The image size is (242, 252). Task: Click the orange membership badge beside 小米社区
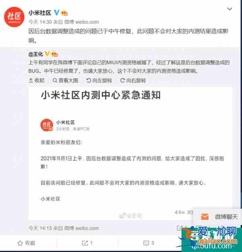(65, 13)
